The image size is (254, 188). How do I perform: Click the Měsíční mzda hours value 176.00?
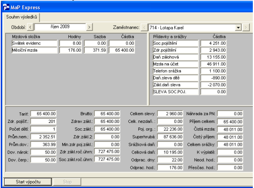point(71,50)
